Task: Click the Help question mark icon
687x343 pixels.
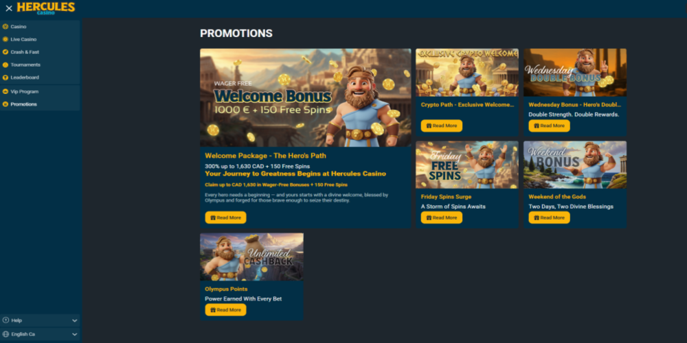Action: point(5,320)
